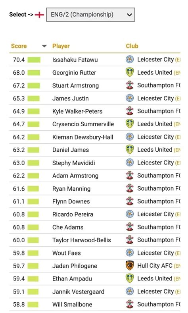
Task: Click the Score header label
Action: (19, 46)
